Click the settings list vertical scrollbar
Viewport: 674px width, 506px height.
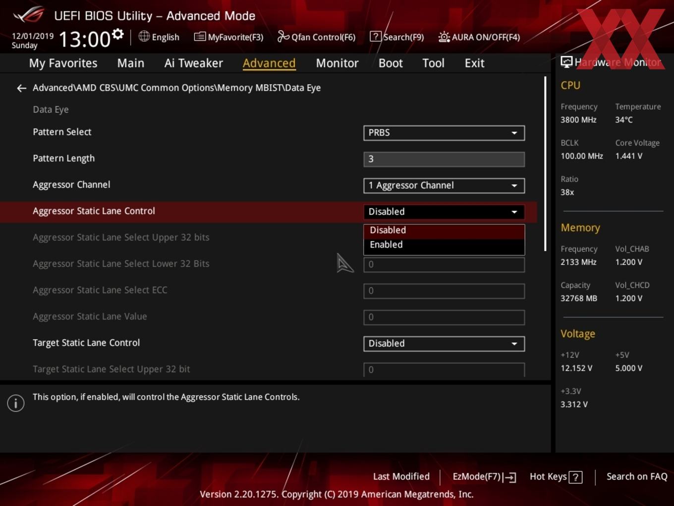point(545,164)
